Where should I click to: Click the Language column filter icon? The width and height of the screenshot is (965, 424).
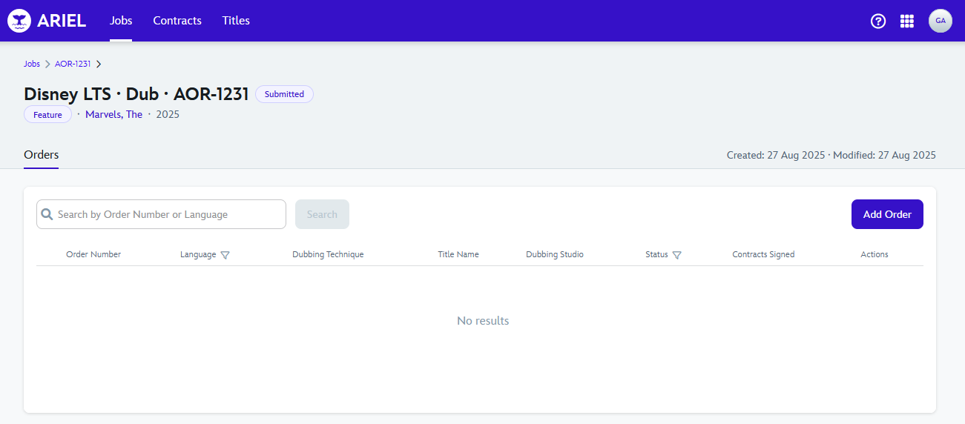pyautogui.click(x=225, y=255)
